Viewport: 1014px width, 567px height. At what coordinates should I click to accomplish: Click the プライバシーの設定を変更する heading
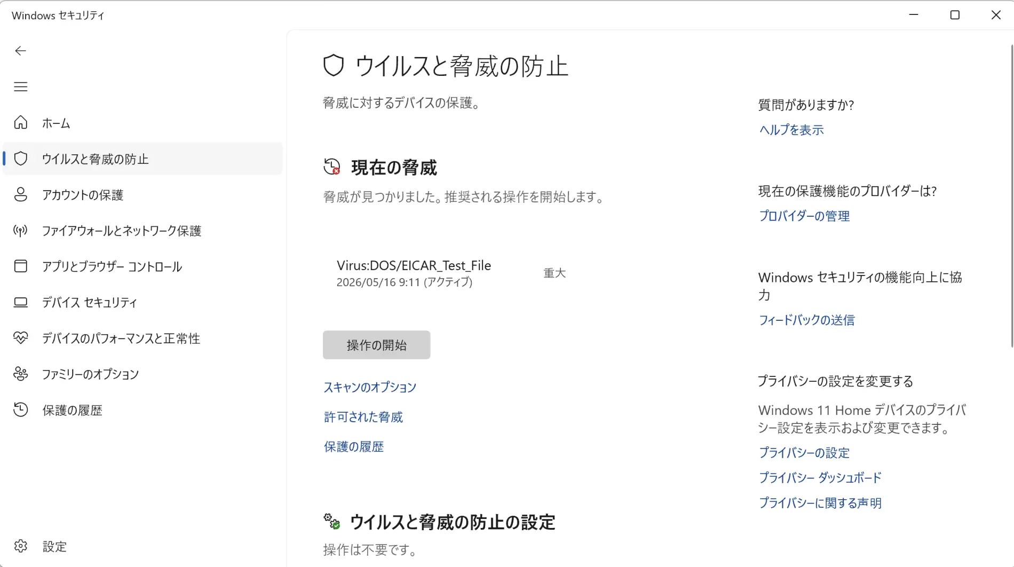click(x=836, y=381)
